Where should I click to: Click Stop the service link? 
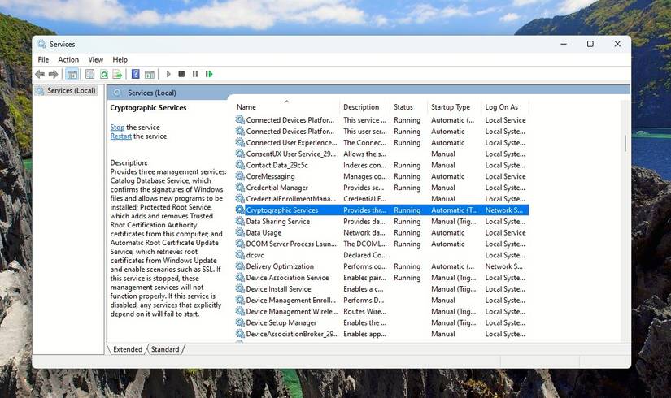(x=117, y=128)
